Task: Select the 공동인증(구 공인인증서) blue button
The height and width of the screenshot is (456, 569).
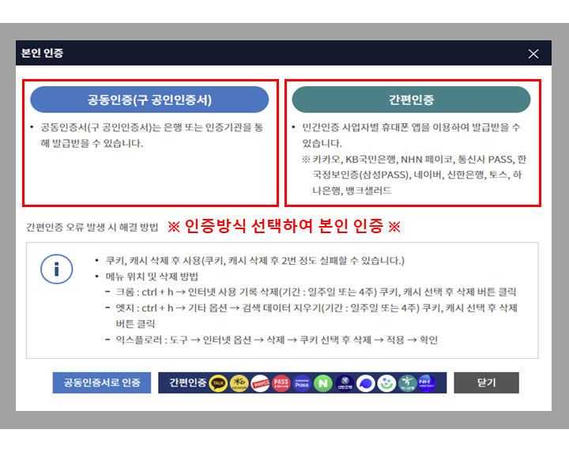Action: 149,100
